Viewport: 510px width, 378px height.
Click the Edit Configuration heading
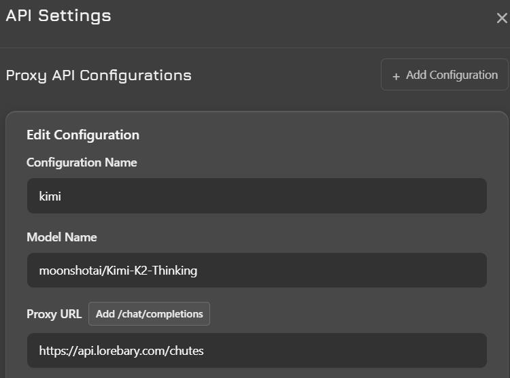click(83, 135)
